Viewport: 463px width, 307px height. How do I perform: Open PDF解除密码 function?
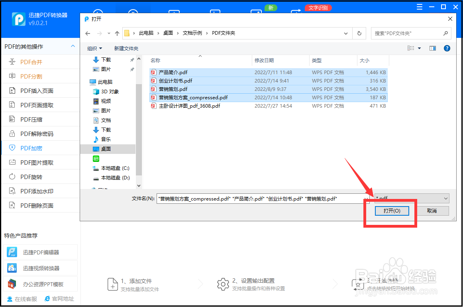(x=41, y=134)
